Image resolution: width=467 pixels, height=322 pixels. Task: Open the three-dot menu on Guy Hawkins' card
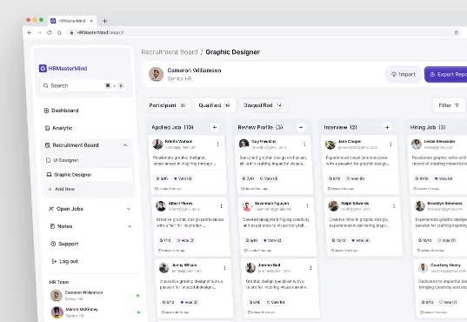[x=304, y=144]
